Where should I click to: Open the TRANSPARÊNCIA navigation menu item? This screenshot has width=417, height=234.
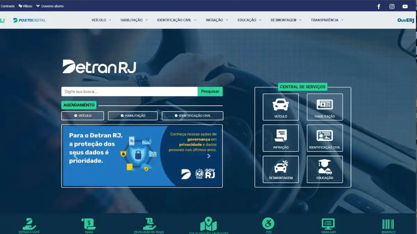[325, 20]
